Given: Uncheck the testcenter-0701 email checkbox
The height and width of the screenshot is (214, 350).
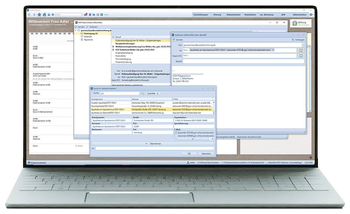Looking at the screenshot, I should coord(176,133).
